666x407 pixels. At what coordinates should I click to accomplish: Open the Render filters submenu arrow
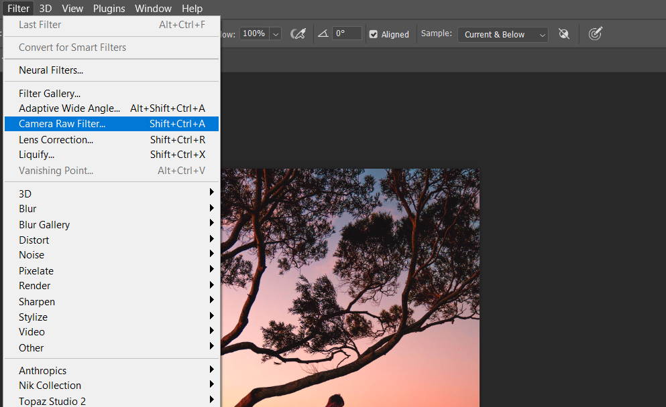pyautogui.click(x=212, y=286)
